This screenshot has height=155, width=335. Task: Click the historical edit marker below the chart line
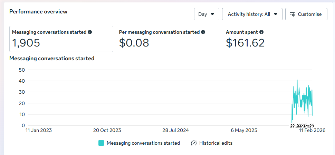(301, 125)
